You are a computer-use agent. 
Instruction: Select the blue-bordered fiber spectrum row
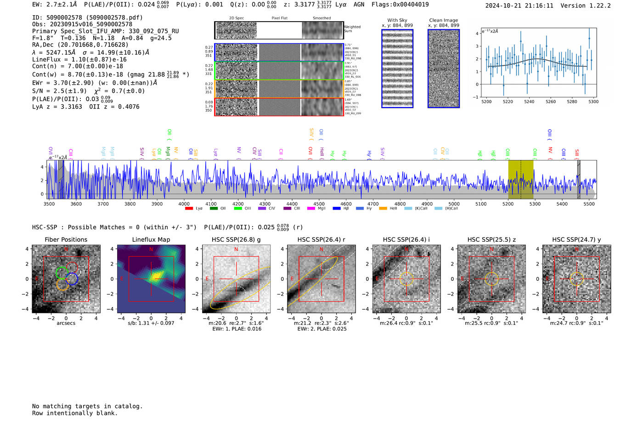[x=279, y=52]
